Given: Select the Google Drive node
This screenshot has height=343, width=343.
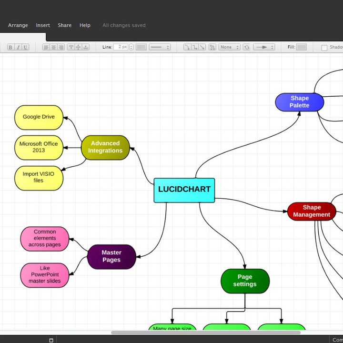Looking at the screenshot, I should coord(39,118).
